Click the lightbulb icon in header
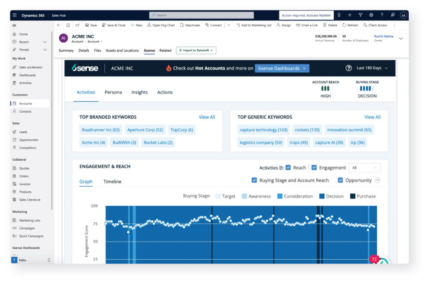Screen dimensions: 429x284 tap(339, 15)
